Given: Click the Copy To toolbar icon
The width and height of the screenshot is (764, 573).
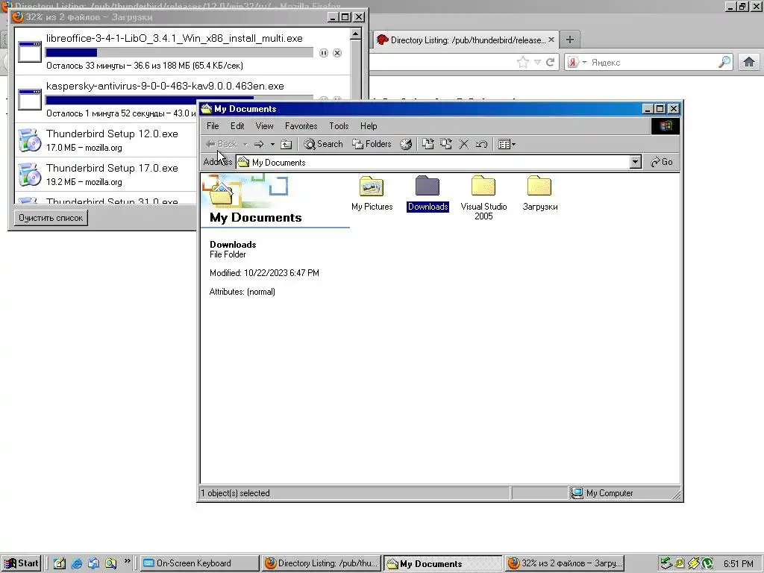Looking at the screenshot, I should [446, 144].
